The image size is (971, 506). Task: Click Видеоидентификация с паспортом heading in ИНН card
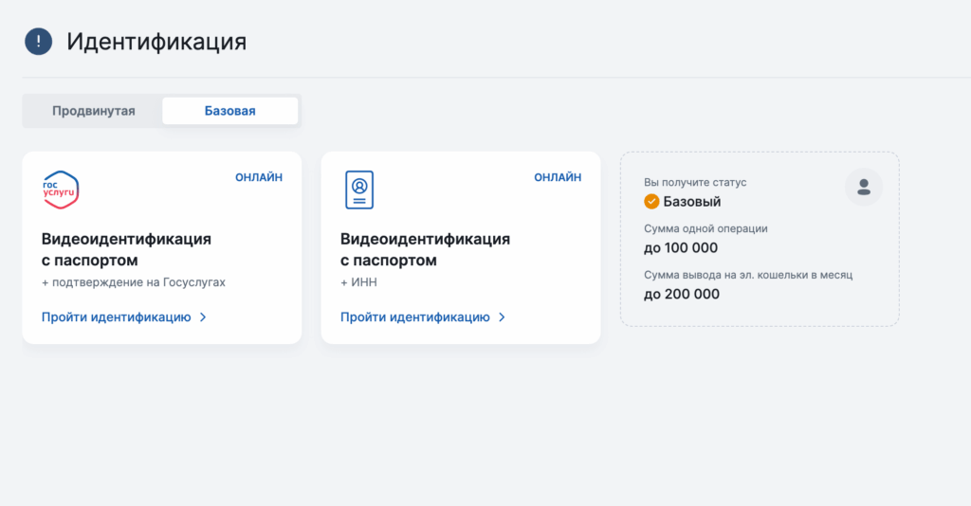tap(426, 249)
